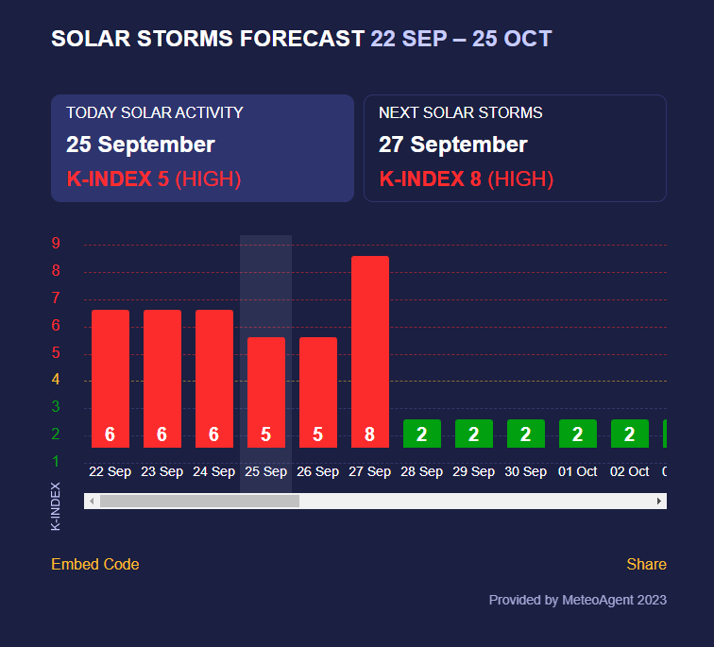The width and height of the screenshot is (714, 647).
Task: Select the Next Solar Storms card
Action: pyautogui.click(x=515, y=148)
